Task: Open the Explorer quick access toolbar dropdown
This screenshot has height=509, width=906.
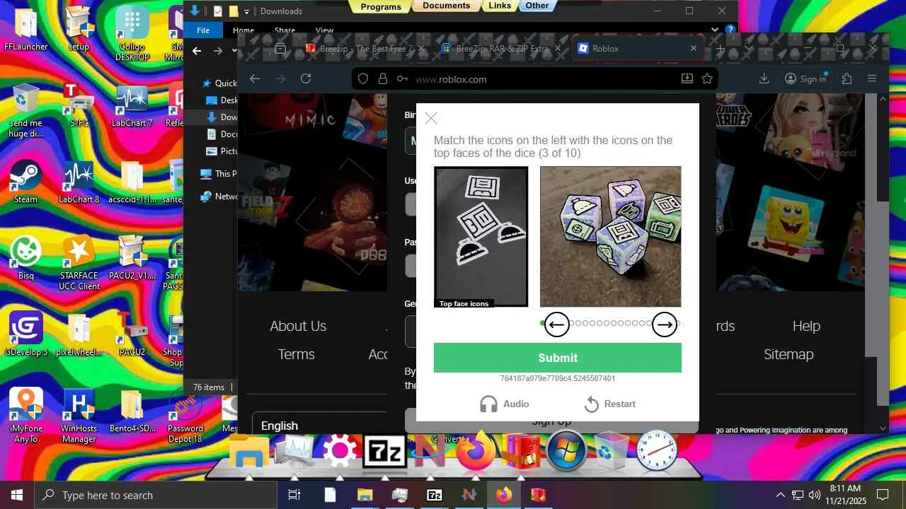Action: coord(247,11)
